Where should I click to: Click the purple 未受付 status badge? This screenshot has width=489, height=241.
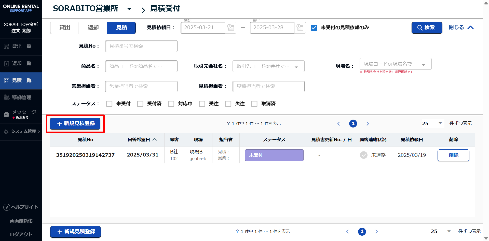tap(274, 155)
